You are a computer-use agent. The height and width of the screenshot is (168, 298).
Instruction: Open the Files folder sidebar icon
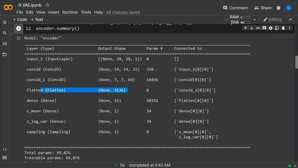pyautogui.click(x=5, y=55)
